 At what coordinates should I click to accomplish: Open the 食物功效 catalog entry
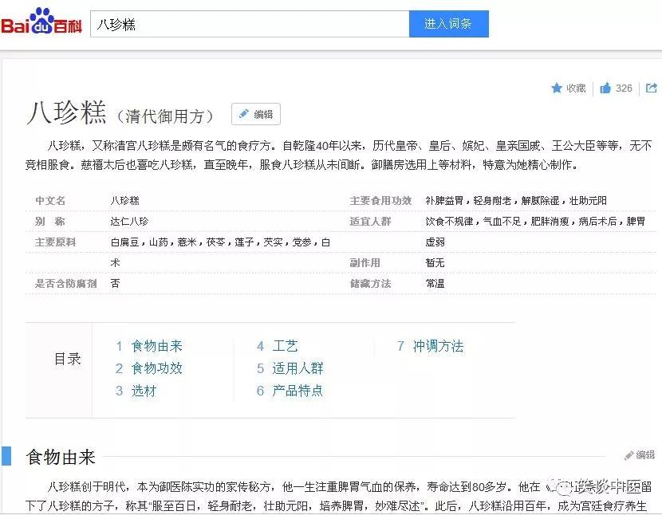tap(157, 368)
